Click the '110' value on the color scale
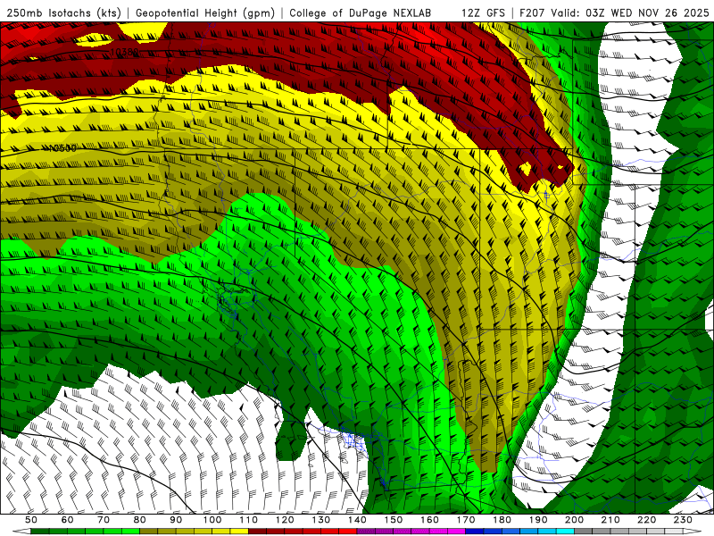Screen dimensions: 714x536 point(249,520)
